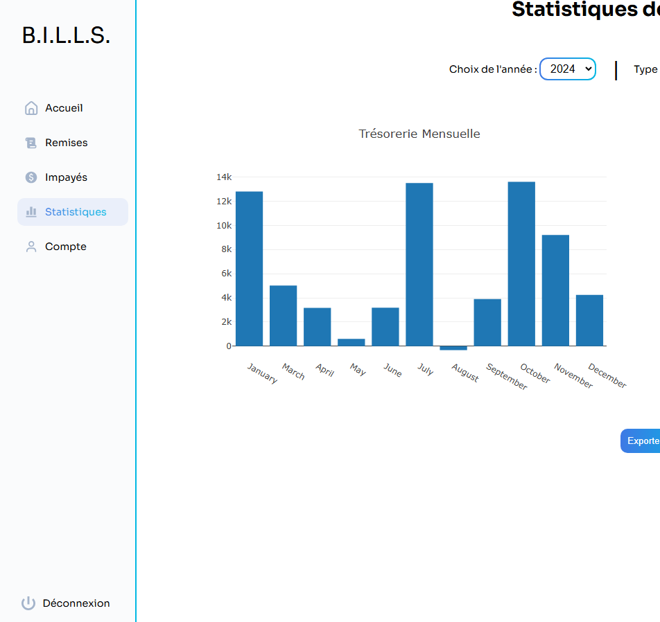Click the 12k axis label

pos(224,202)
